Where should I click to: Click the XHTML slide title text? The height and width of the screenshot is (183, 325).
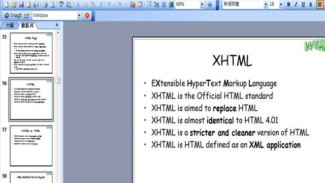point(232,61)
